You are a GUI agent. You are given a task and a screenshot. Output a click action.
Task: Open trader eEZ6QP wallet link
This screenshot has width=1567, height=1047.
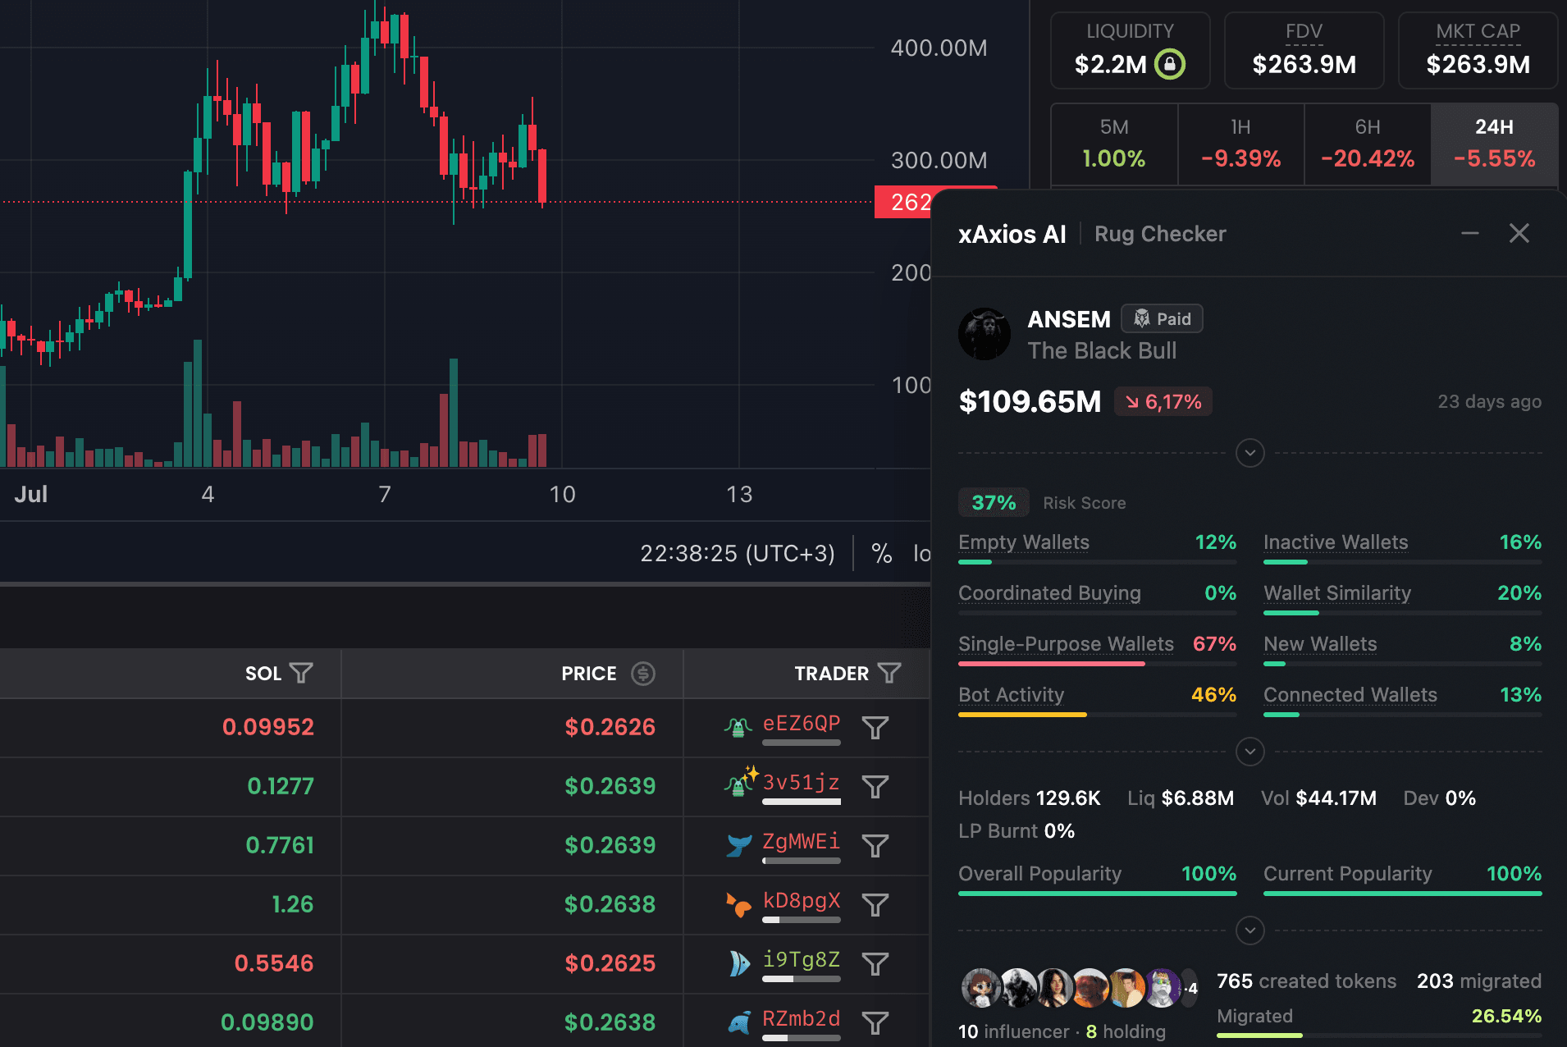click(x=802, y=724)
